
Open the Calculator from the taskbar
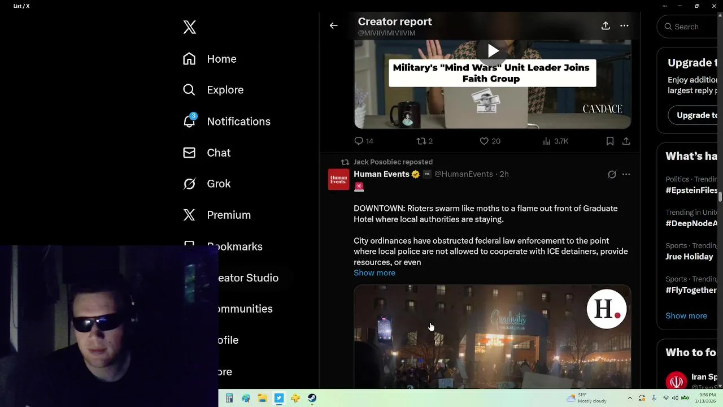(x=229, y=398)
